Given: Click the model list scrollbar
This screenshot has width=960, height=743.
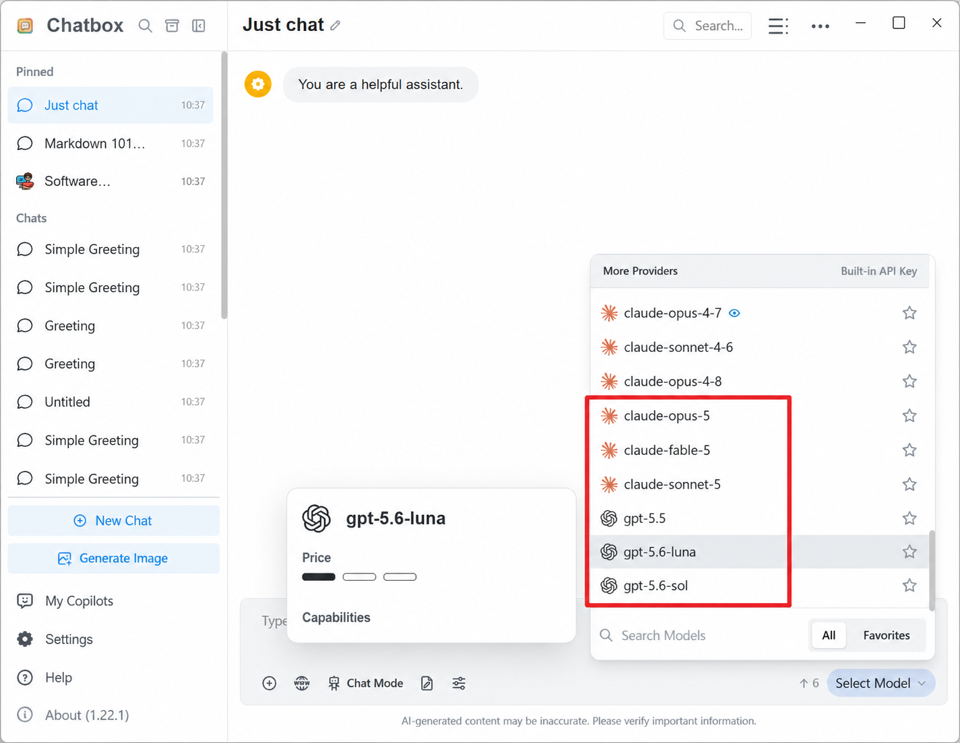Looking at the screenshot, I should (932, 571).
